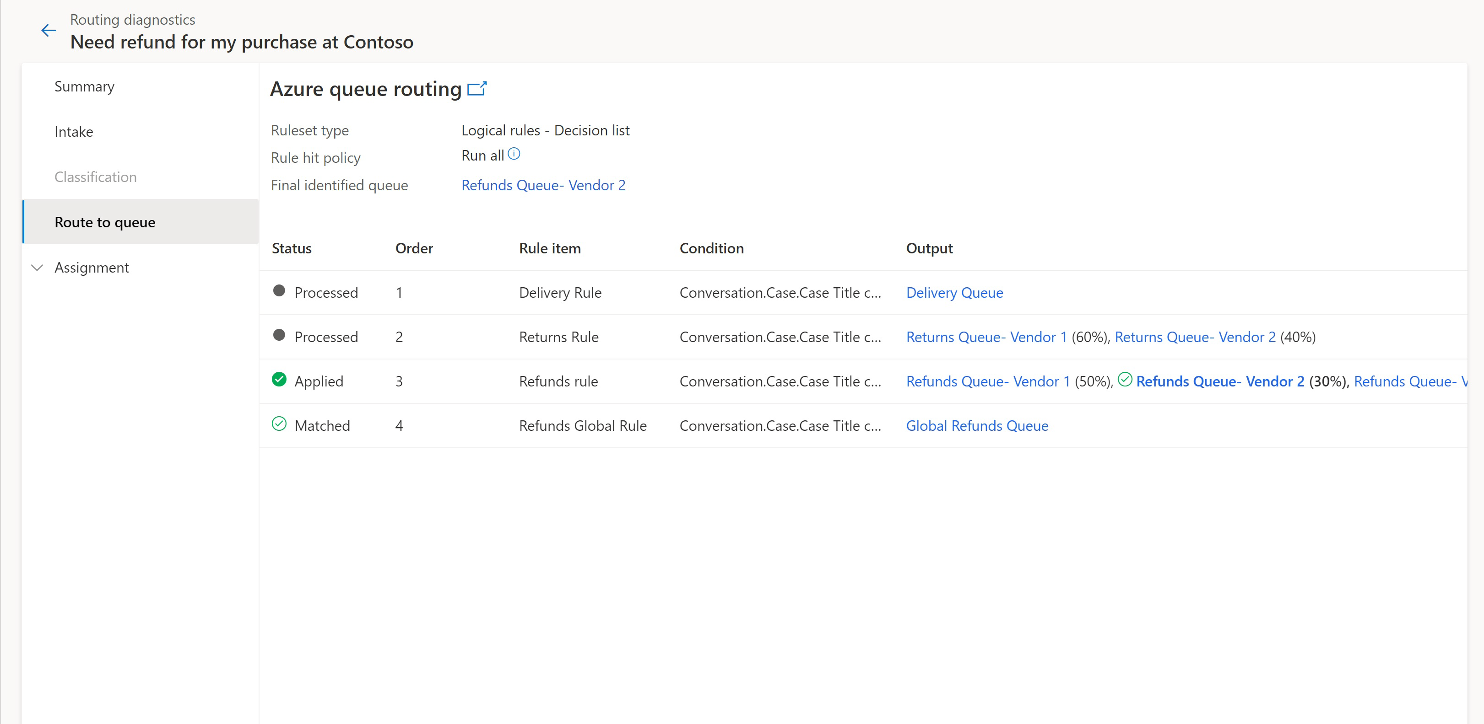Collapse the Assignment tree item
The height and width of the screenshot is (724, 1484).
coord(38,268)
